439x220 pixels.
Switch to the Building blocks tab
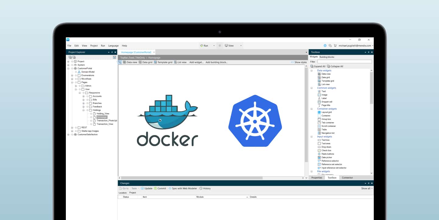click(327, 57)
